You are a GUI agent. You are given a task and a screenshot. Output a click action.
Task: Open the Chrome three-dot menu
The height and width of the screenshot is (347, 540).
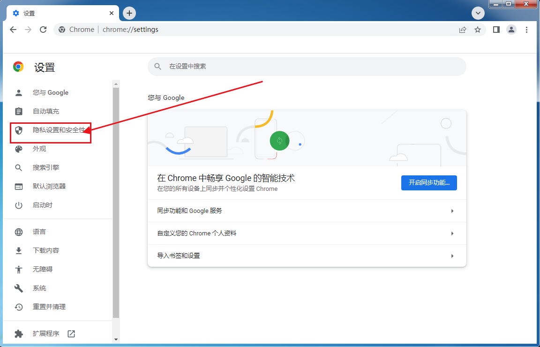pyautogui.click(x=526, y=30)
